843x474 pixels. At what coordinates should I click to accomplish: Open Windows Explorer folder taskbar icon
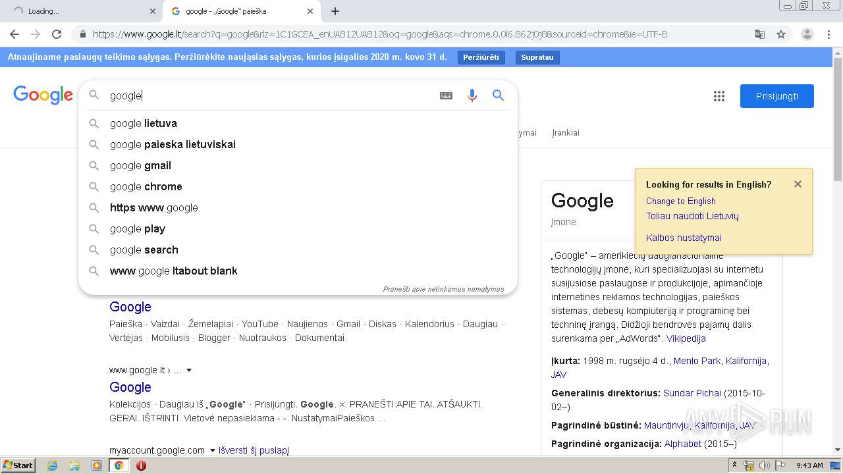click(74, 465)
